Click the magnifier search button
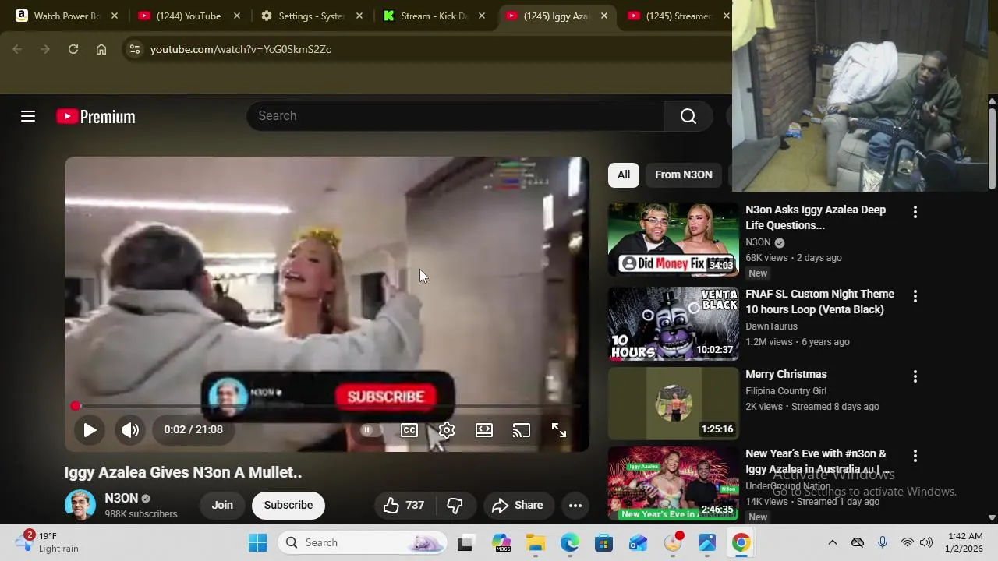The image size is (998, 561). click(x=688, y=116)
